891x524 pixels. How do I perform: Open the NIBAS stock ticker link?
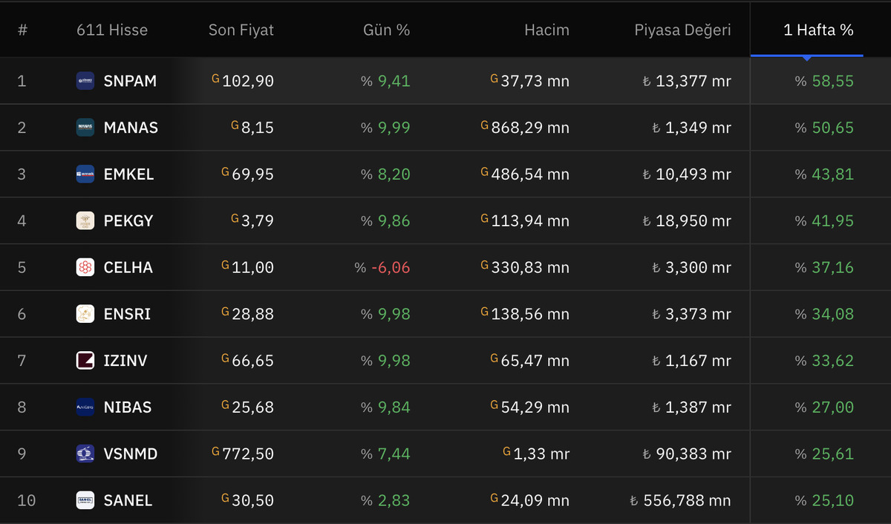128,407
